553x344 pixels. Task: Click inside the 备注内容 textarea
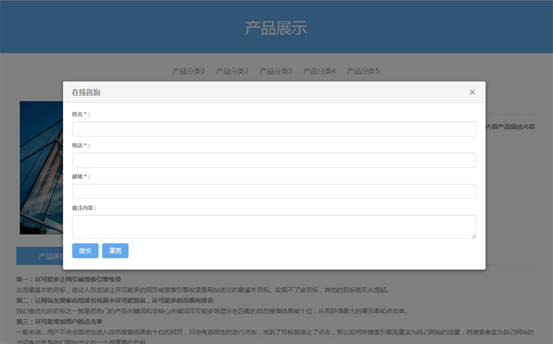pyautogui.click(x=274, y=227)
